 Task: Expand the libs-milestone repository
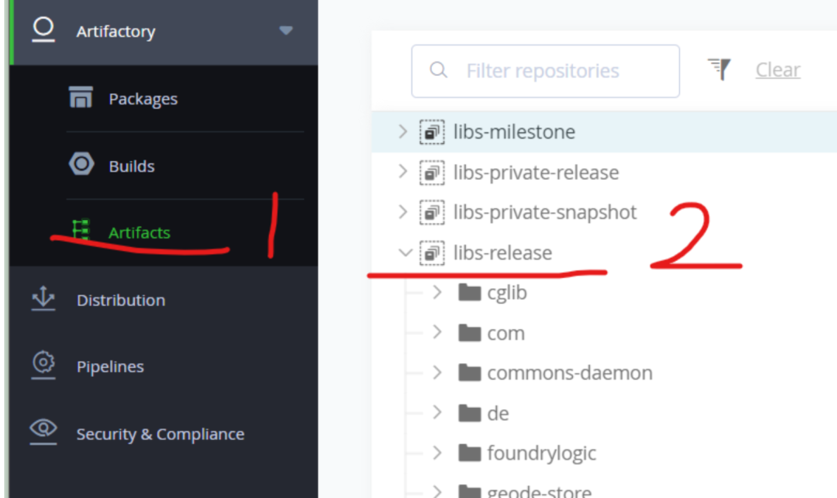click(403, 132)
